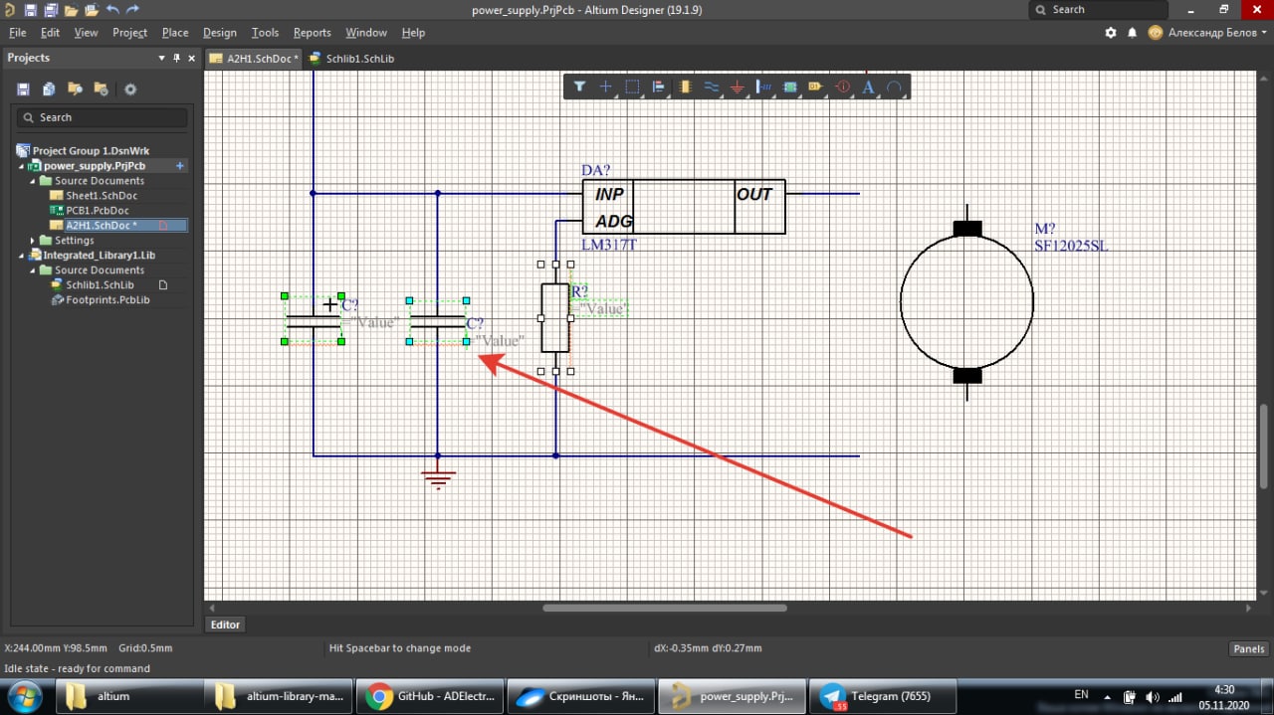Viewport: 1274px width, 715px height.
Task: Select the Place Sheet Symbol tool
Action: tap(790, 88)
